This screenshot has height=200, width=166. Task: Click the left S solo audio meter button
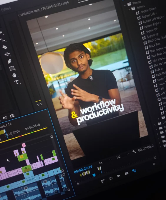coord(38,105)
